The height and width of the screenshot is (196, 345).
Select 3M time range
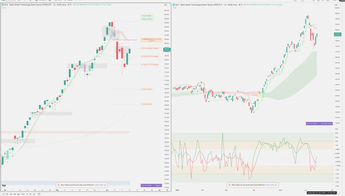coord(14,194)
